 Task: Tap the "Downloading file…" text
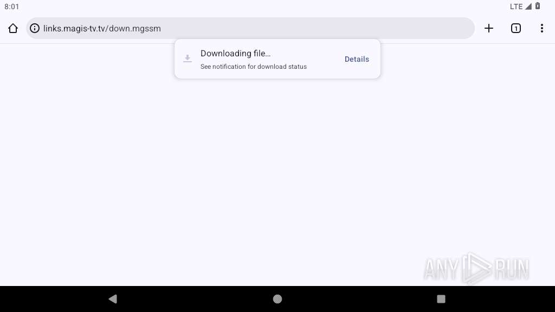(235, 54)
